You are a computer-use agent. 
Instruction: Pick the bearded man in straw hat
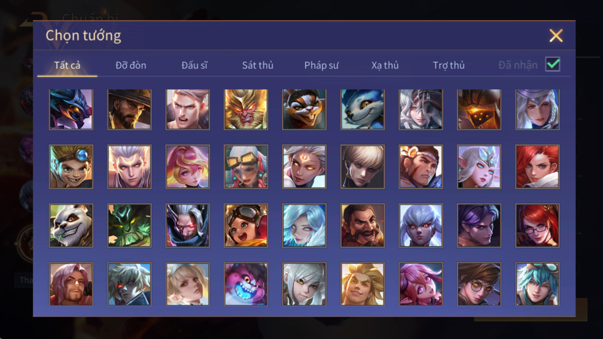coord(129,109)
